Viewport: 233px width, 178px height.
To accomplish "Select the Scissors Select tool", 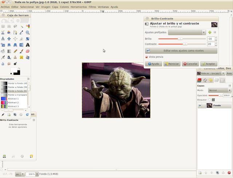I will [x=3, y=32].
